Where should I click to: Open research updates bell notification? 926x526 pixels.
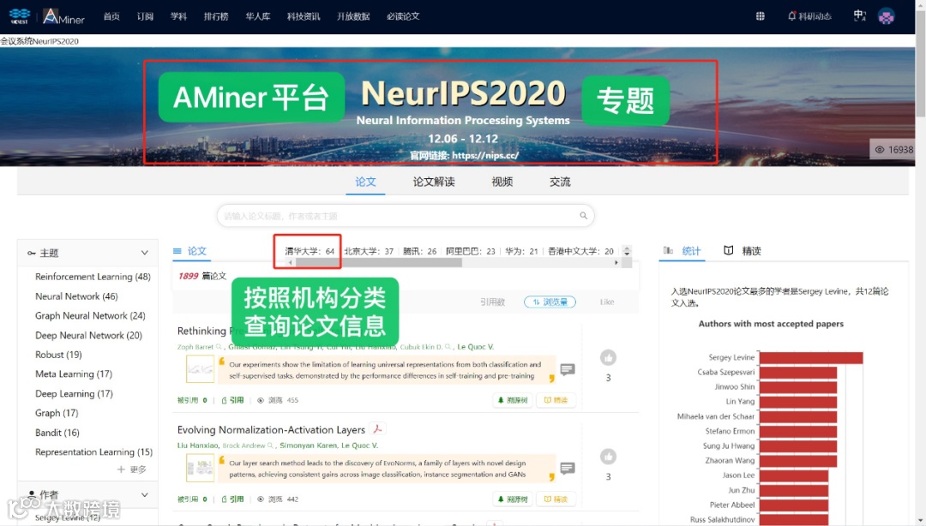click(x=809, y=16)
